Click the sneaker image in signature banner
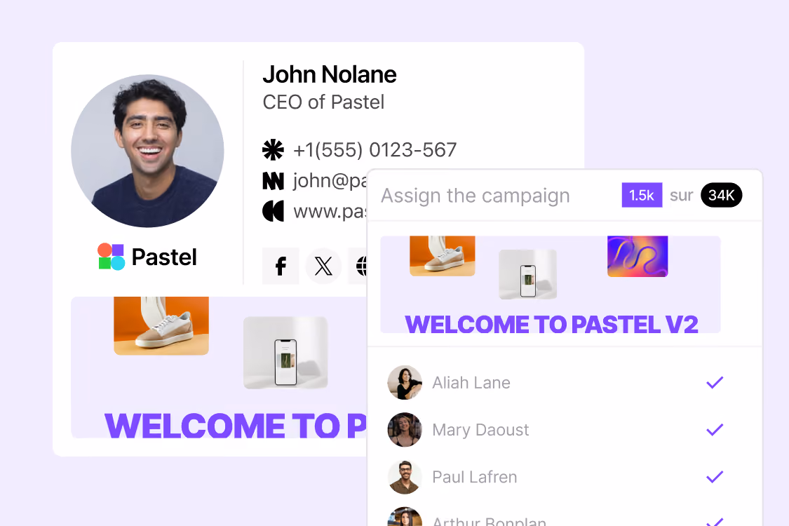Viewport: 789px width, 526px height. click(x=161, y=325)
